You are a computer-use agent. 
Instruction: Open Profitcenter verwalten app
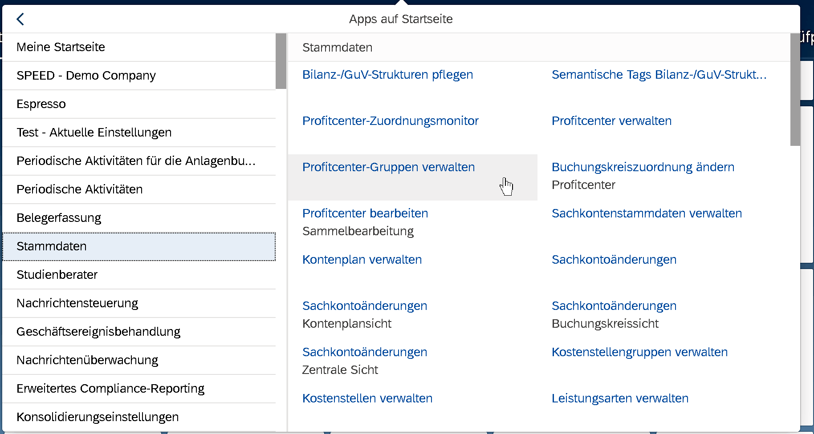[611, 121]
